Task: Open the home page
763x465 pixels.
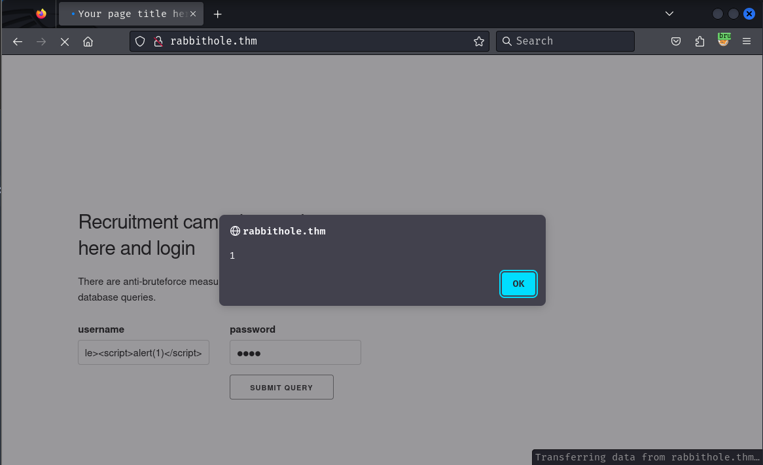Action: [88, 41]
